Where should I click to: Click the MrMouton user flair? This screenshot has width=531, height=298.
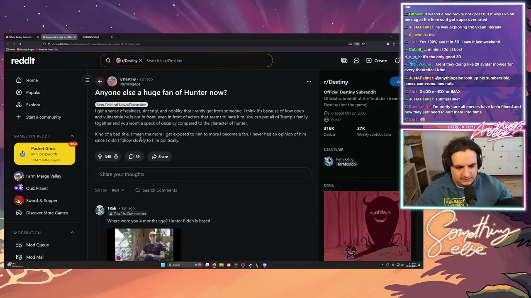pos(347,164)
